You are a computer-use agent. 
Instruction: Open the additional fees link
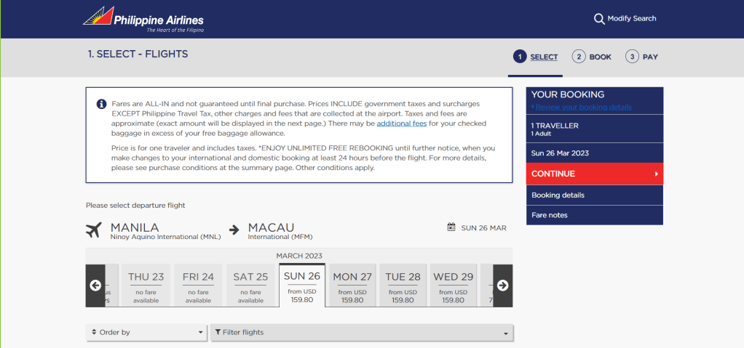[x=403, y=124]
